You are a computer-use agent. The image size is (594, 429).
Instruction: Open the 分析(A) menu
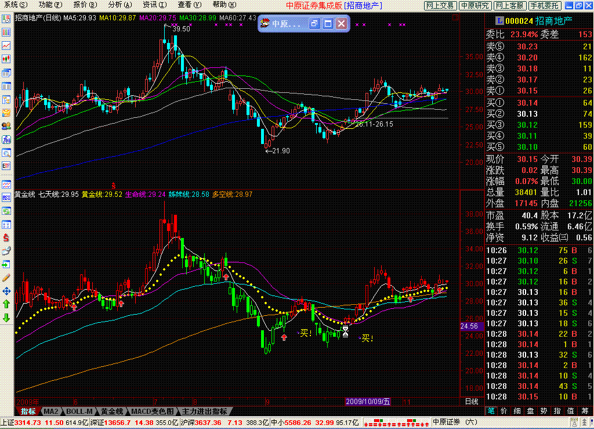120,5
